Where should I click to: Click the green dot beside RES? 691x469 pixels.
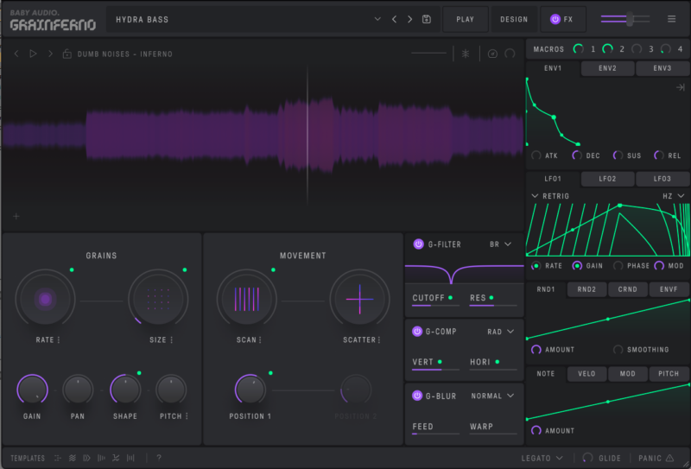(x=491, y=297)
